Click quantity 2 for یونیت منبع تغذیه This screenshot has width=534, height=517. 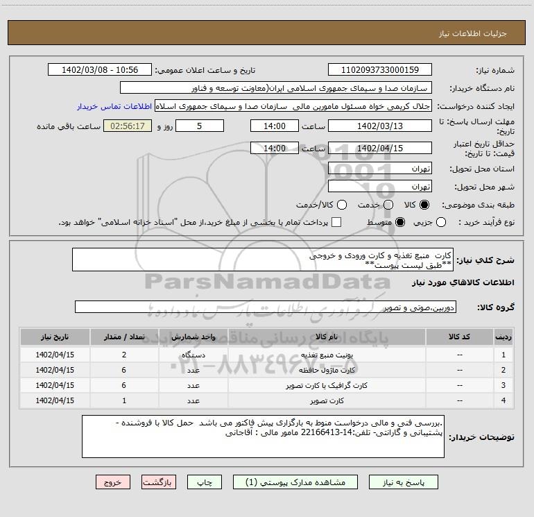124,355
